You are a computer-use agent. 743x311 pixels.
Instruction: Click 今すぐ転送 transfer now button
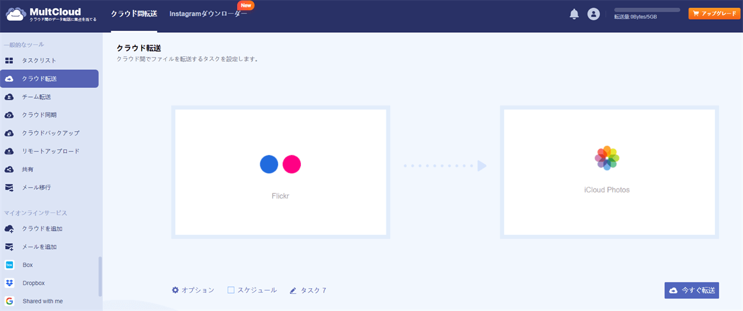tap(692, 291)
